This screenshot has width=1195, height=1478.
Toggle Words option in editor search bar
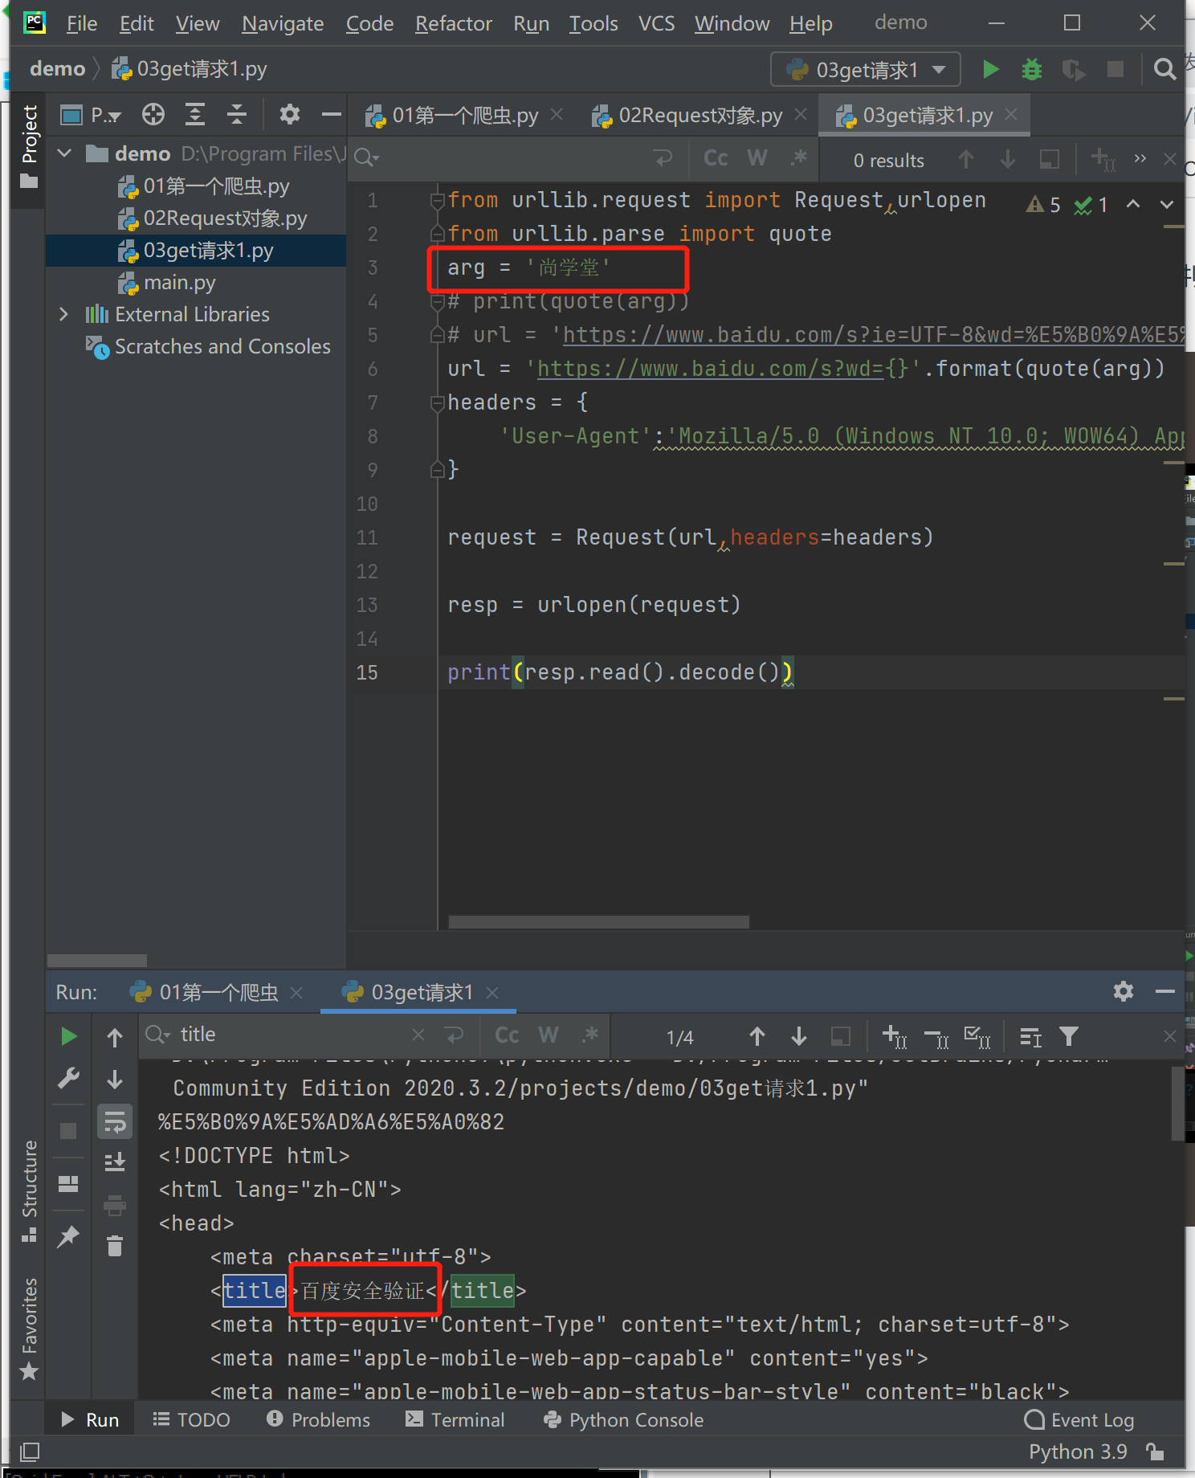click(x=757, y=158)
